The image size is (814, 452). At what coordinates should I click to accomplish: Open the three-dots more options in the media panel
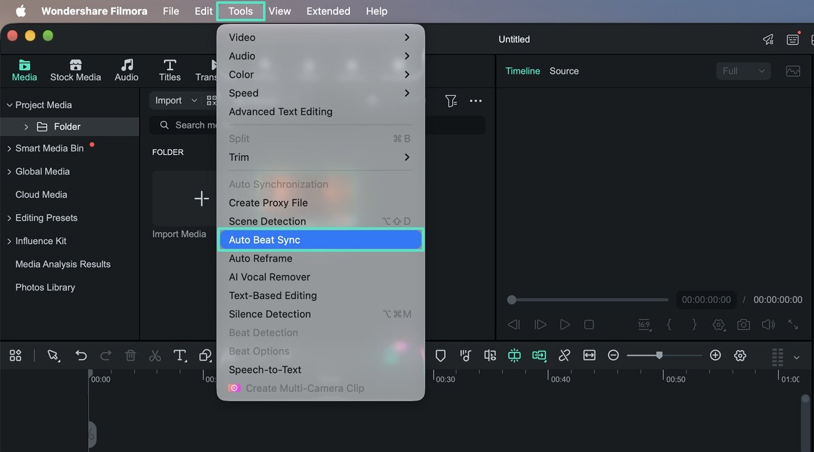pyautogui.click(x=476, y=101)
